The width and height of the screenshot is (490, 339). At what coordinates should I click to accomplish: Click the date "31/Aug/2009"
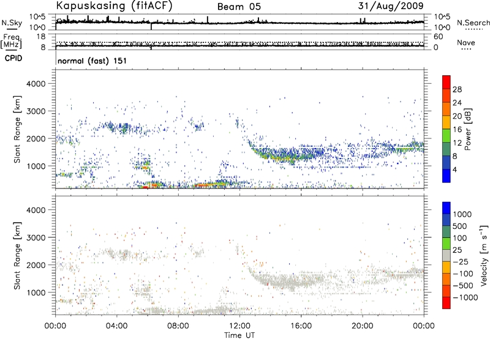pyautogui.click(x=391, y=6)
